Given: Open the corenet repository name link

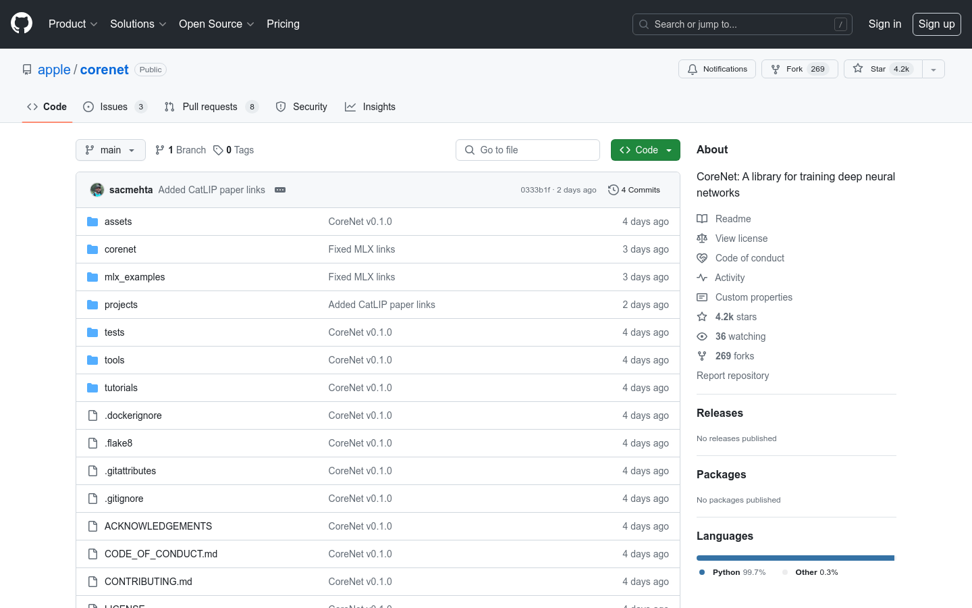Looking at the screenshot, I should (x=104, y=70).
